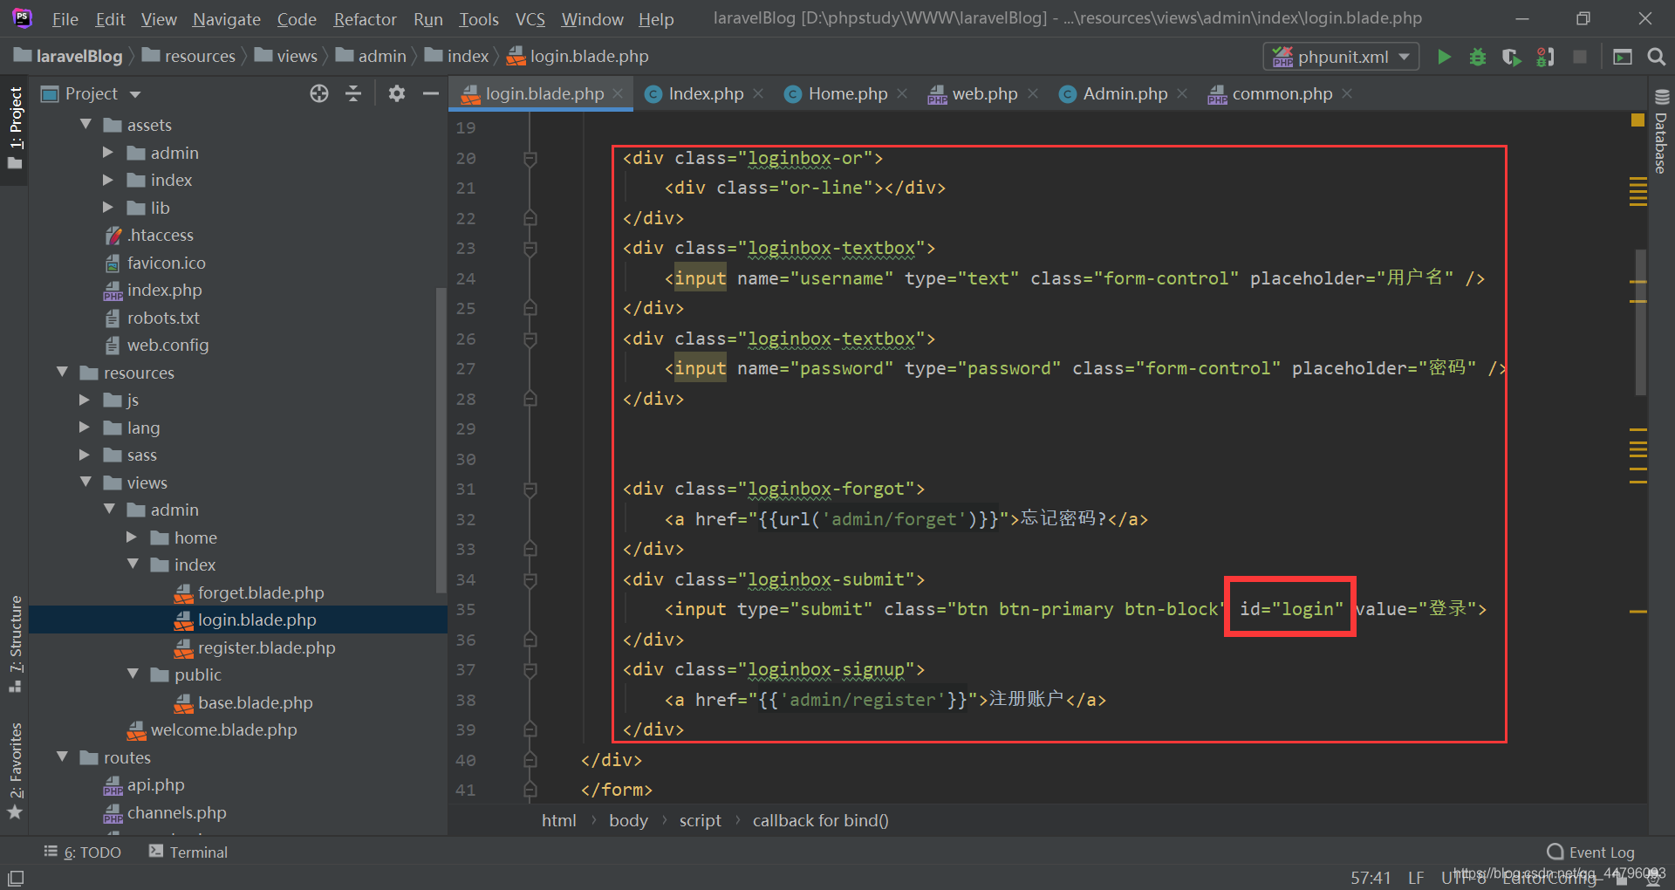The width and height of the screenshot is (1675, 890).
Task: Close the login.blade.php tab
Action: click(x=618, y=93)
